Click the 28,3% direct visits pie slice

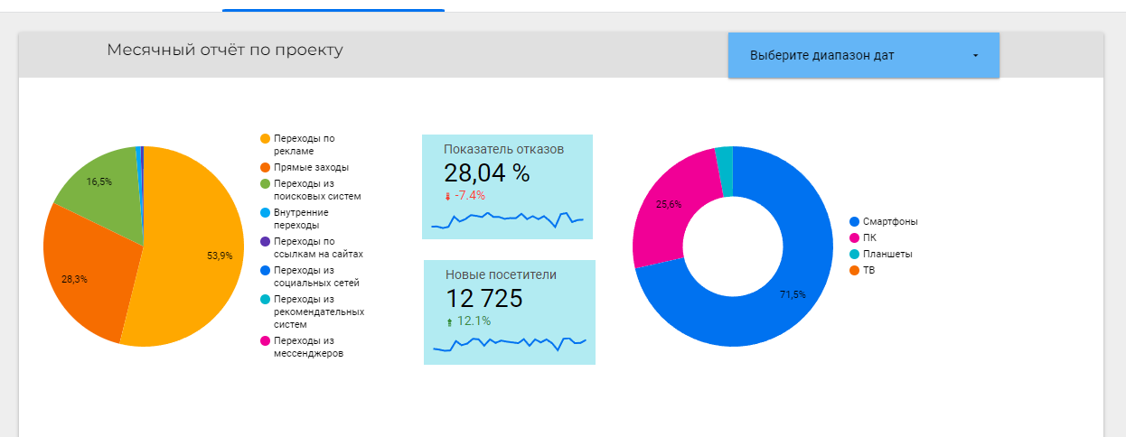pyautogui.click(x=90, y=275)
